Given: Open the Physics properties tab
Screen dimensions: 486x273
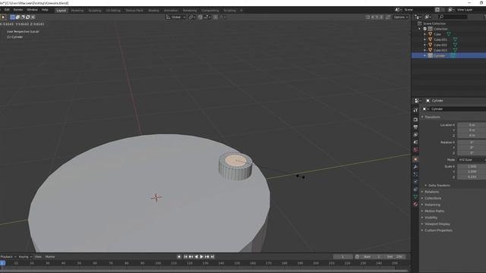Looking at the screenshot, I should 415,182.
